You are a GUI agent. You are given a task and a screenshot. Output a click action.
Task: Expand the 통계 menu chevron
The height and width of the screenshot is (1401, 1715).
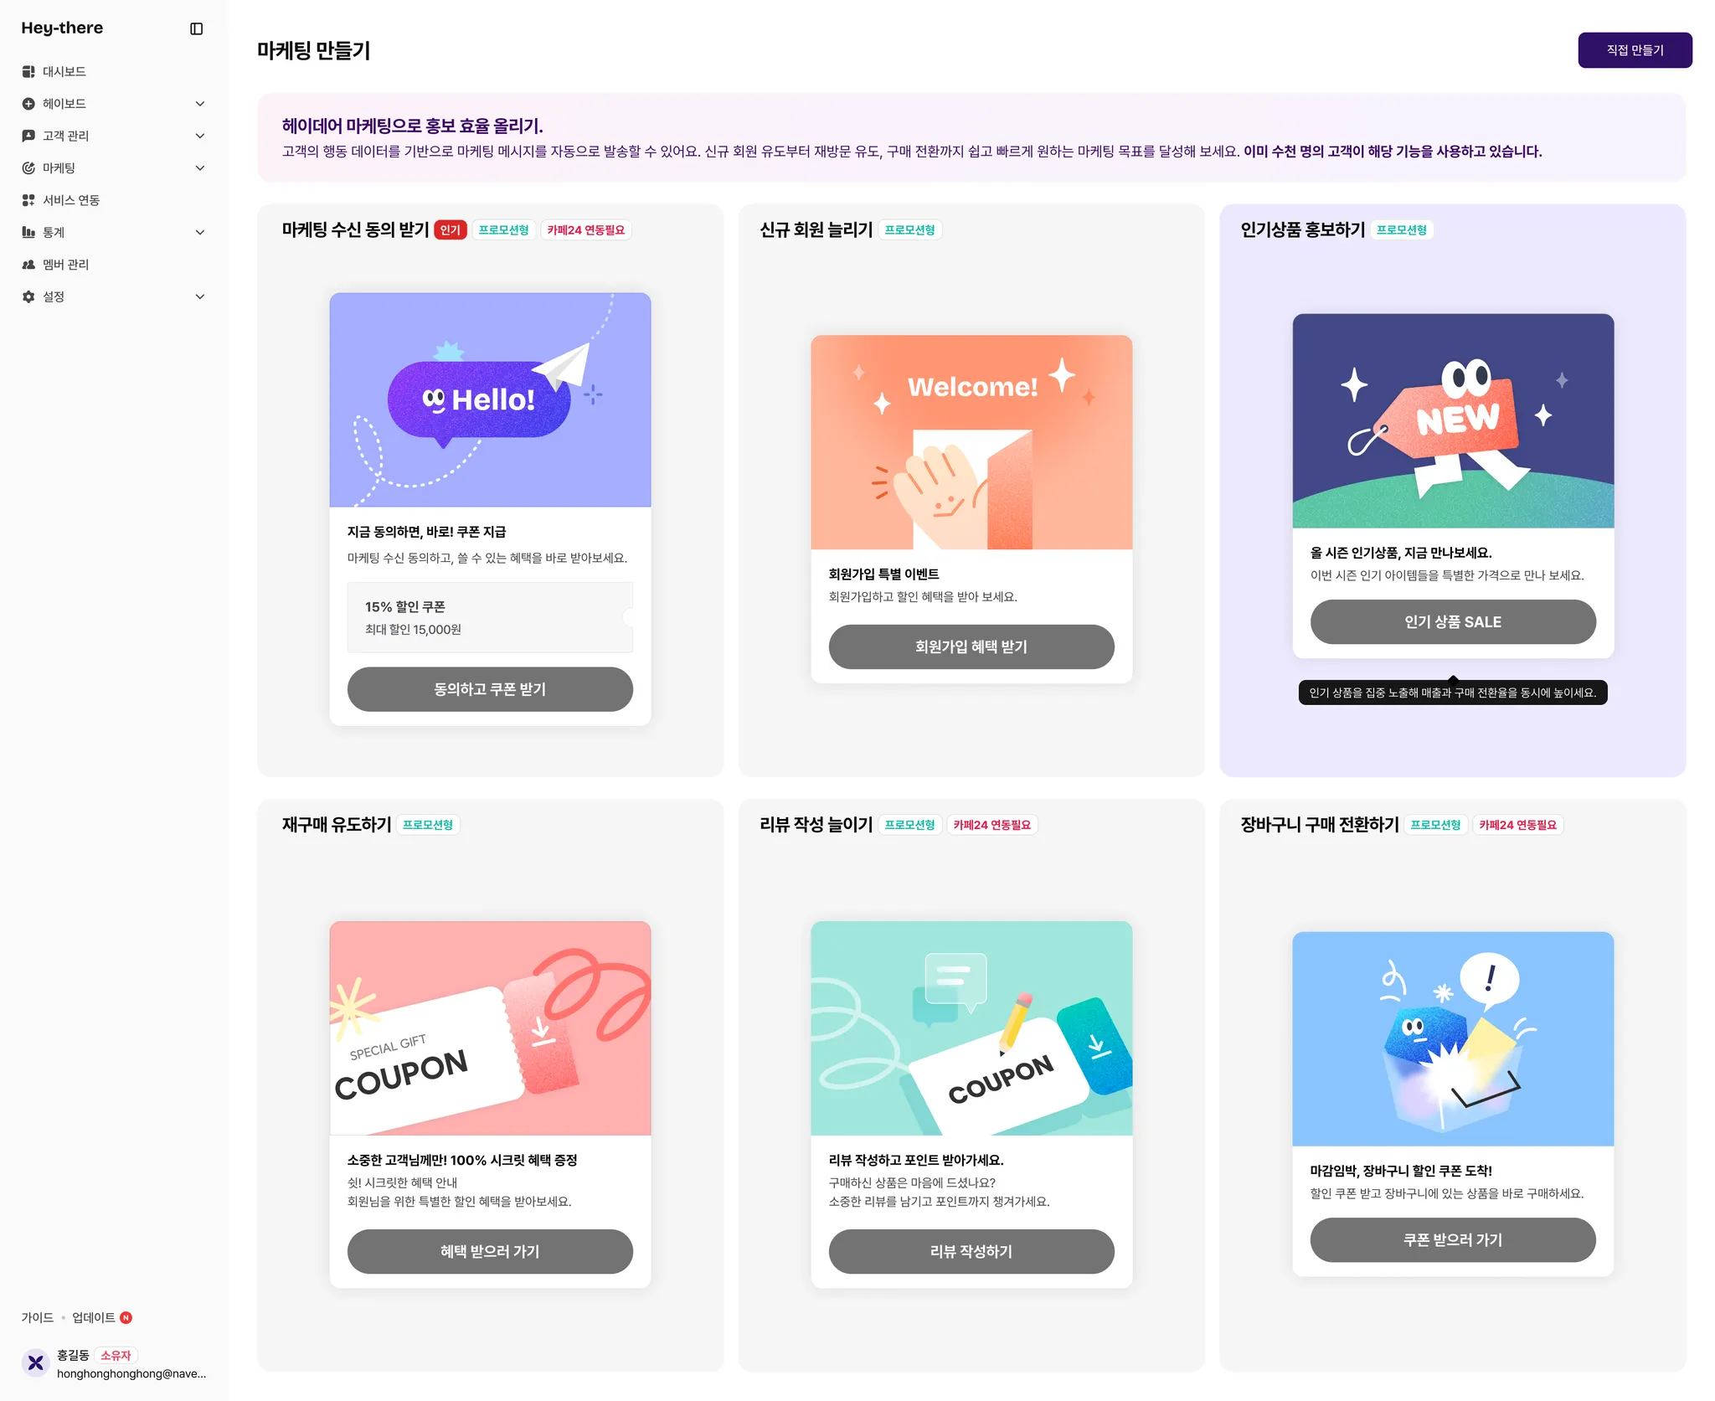point(200,232)
